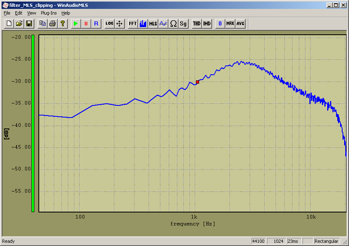Viewport: 349px width, 246px height.
Task: Open a file using folder icon
Action: click(x=19, y=23)
